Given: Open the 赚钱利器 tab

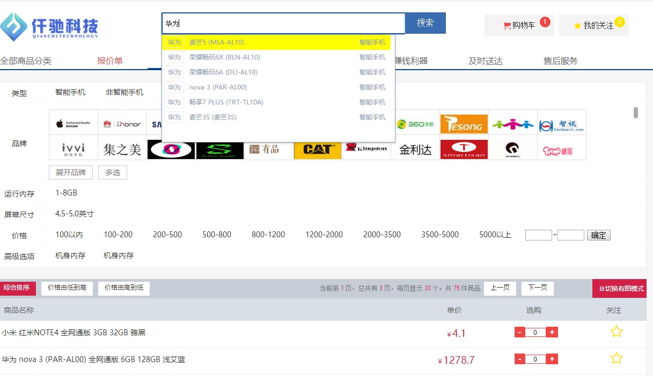Looking at the screenshot, I should (x=411, y=61).
